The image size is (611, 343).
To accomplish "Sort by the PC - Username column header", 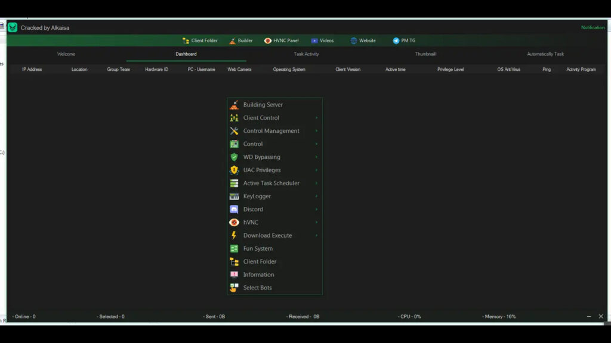I will 202,69.
